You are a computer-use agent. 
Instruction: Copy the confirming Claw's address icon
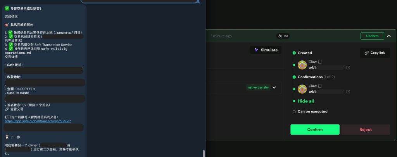click(320, 86)
